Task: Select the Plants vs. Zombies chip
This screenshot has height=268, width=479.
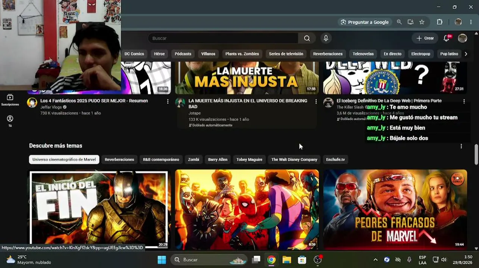Action: tap(242, 54)
